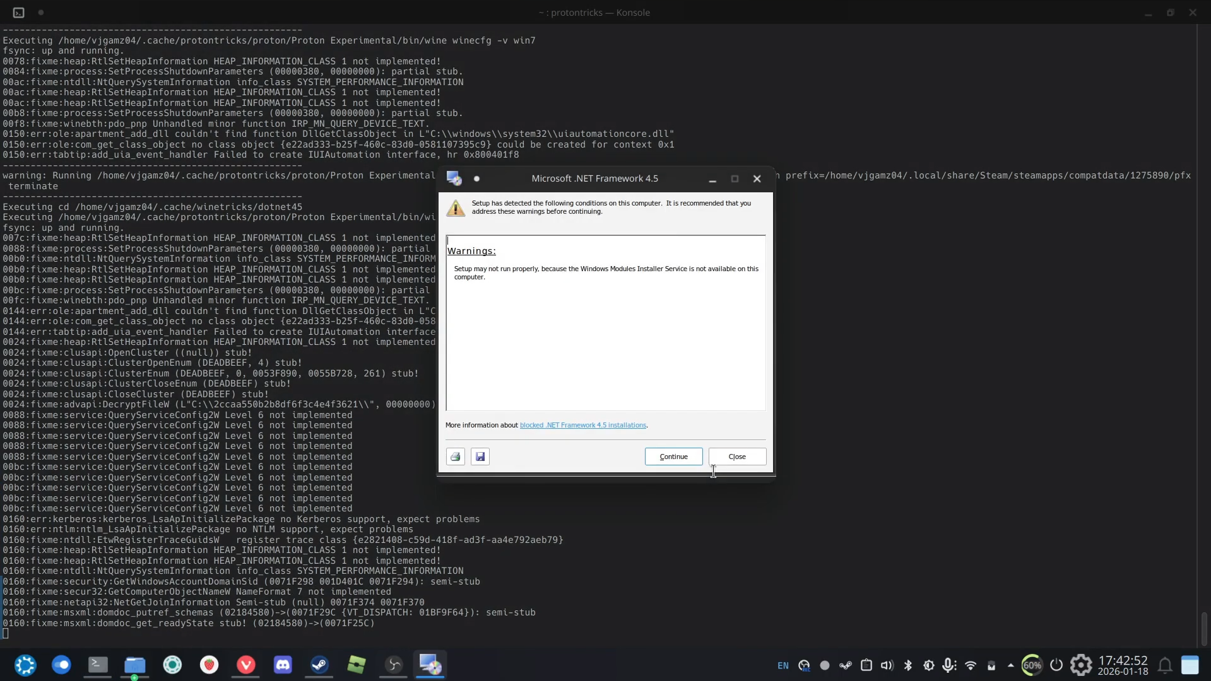This screenshot has height=681, width=1211.
Task: Select the .NET installer task in the taskbar
Action: click(x=430, y=665)
